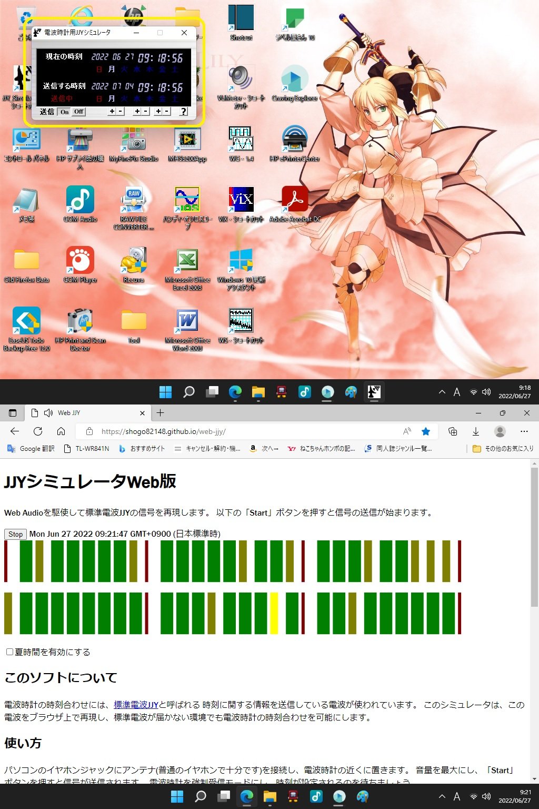Open HP Print and Scan Doctor icon
This screenshot has height=809, width=539.
(x=80, y=330)
